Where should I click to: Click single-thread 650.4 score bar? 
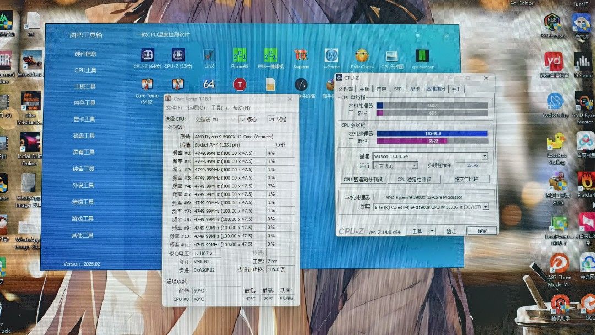[432, 105]
